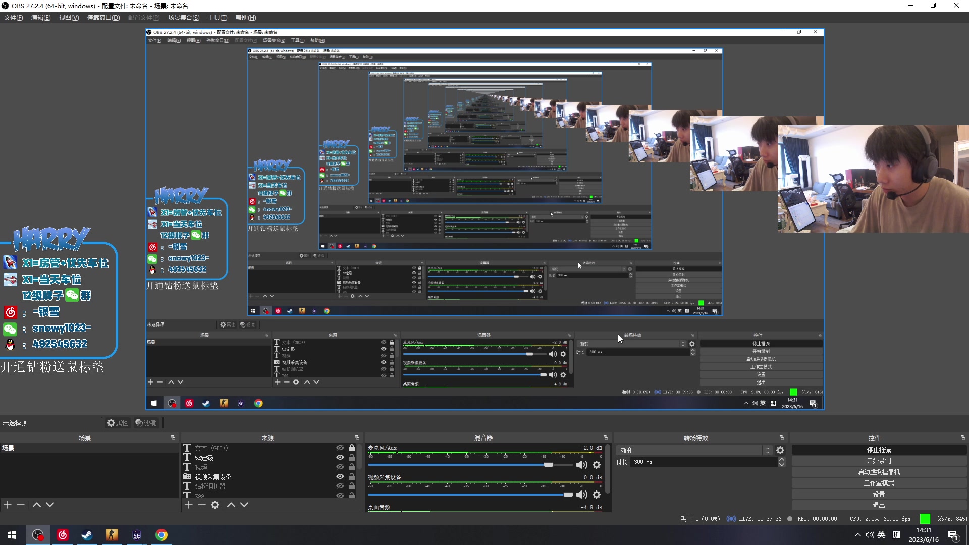969x545 pixels.
Task: Pop out the 场景 dock panel
Action: 173,438
